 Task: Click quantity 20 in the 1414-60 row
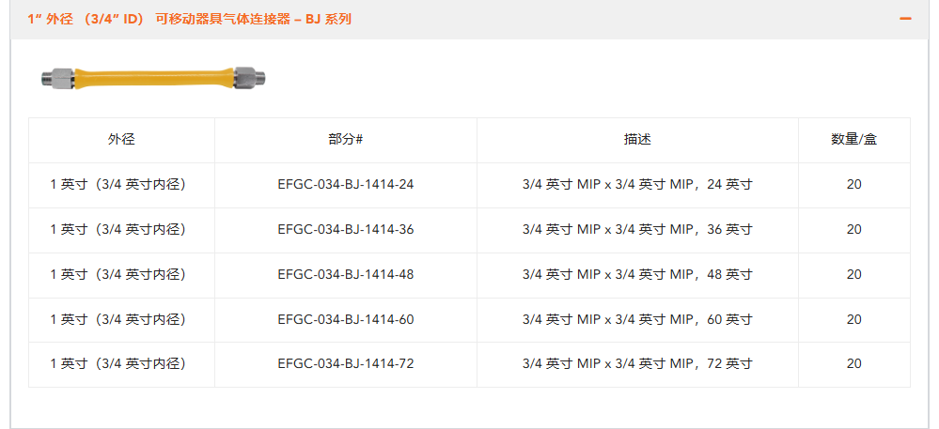(x=853, y=319)
